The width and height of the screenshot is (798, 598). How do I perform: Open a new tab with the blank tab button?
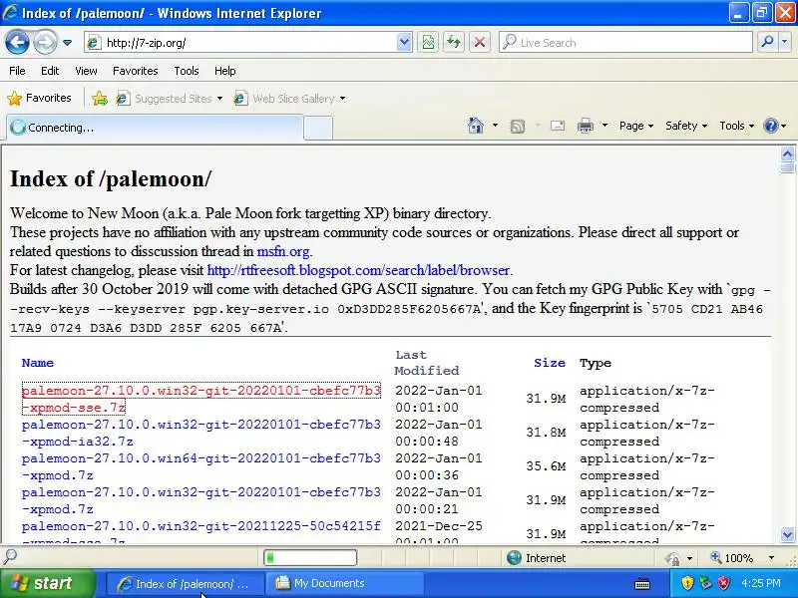318,128
